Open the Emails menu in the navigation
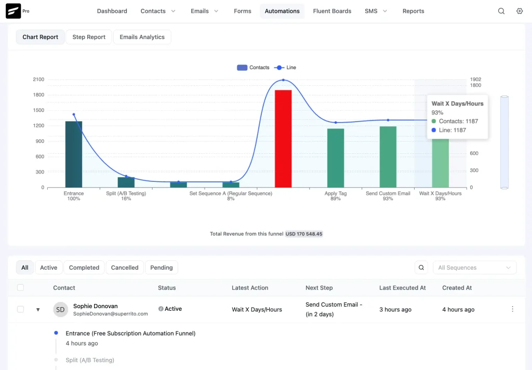Image resolution: width=532 pixels, height=370 pixels. [204, 11]
